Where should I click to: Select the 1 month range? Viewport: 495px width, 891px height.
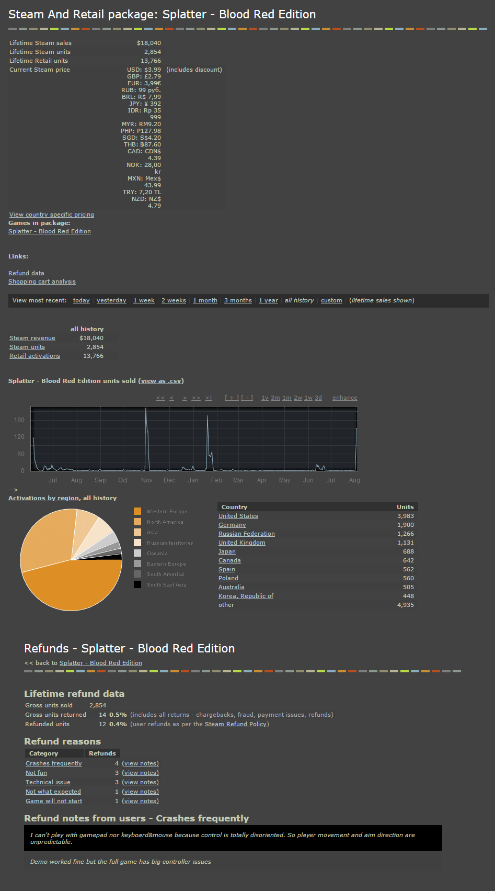205,300
